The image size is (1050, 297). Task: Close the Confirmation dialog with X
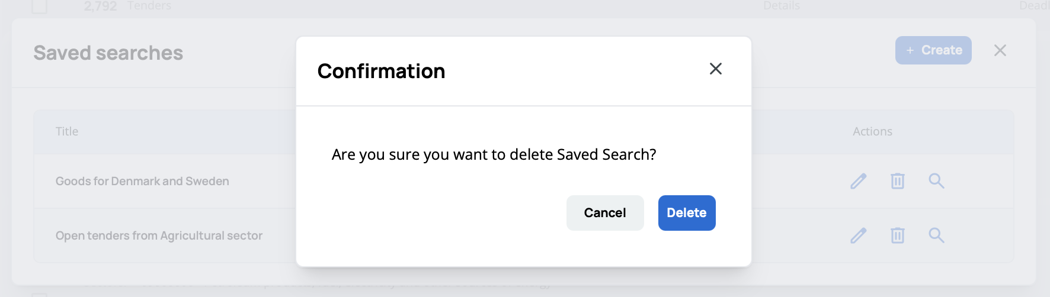(x=716, y=69)
